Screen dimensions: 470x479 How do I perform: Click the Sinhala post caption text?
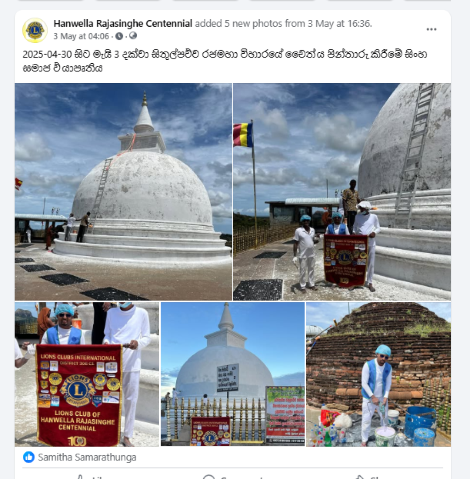(224, 61)
